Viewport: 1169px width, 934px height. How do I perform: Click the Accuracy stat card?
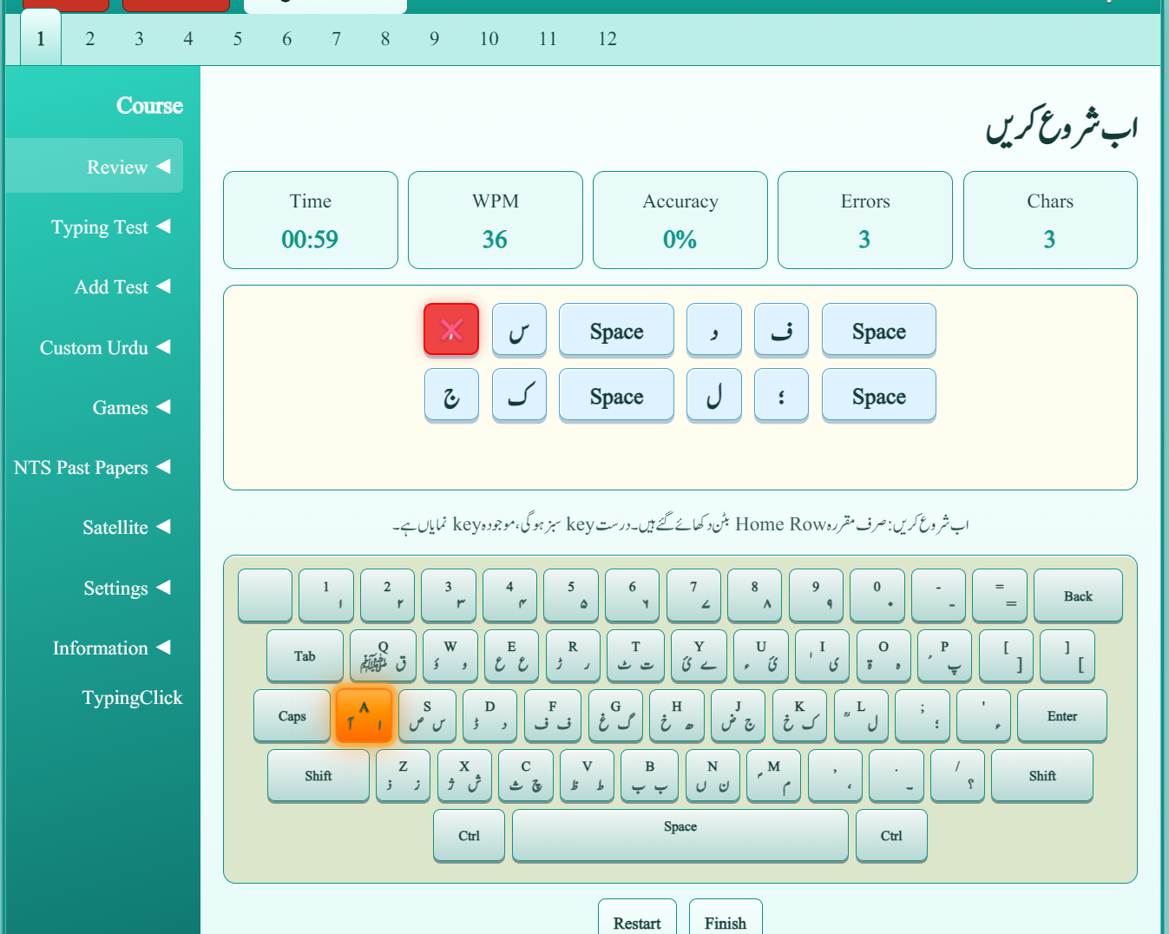click(x=680, y=220)
